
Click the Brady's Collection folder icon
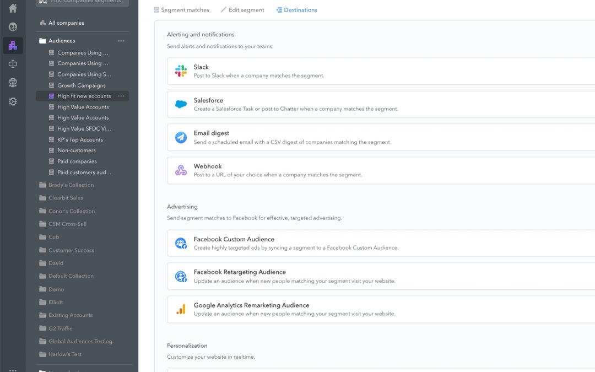coord(42,185)
